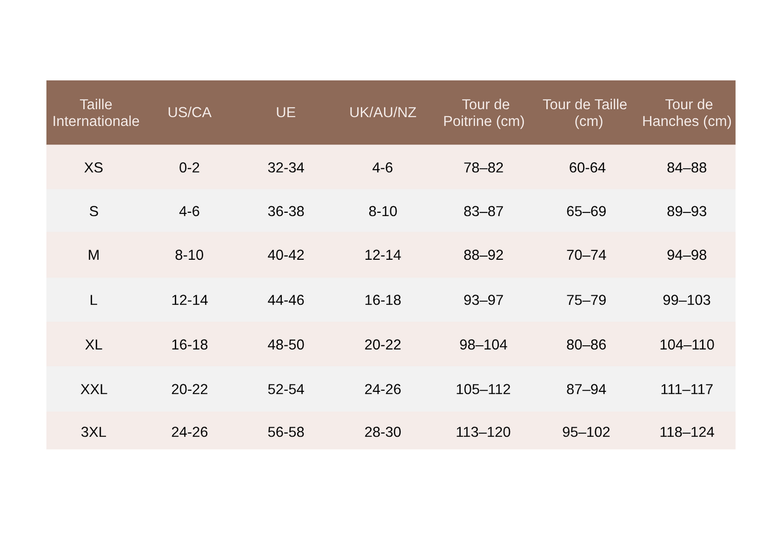Select the XXL row label
This screenshot has height=553, width=783.
(x=93, y=389)
